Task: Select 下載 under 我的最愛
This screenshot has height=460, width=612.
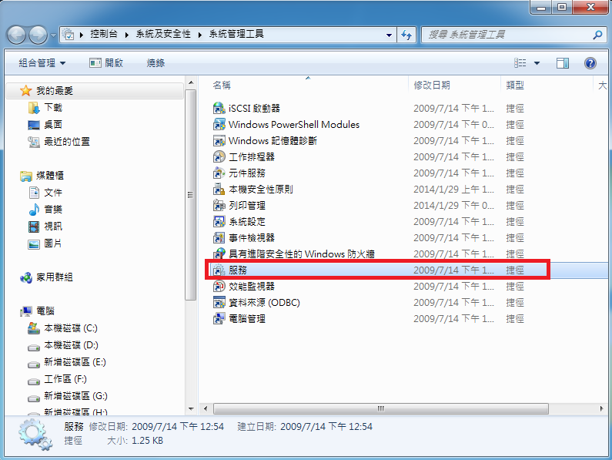Action: click(x=53, y=108)
